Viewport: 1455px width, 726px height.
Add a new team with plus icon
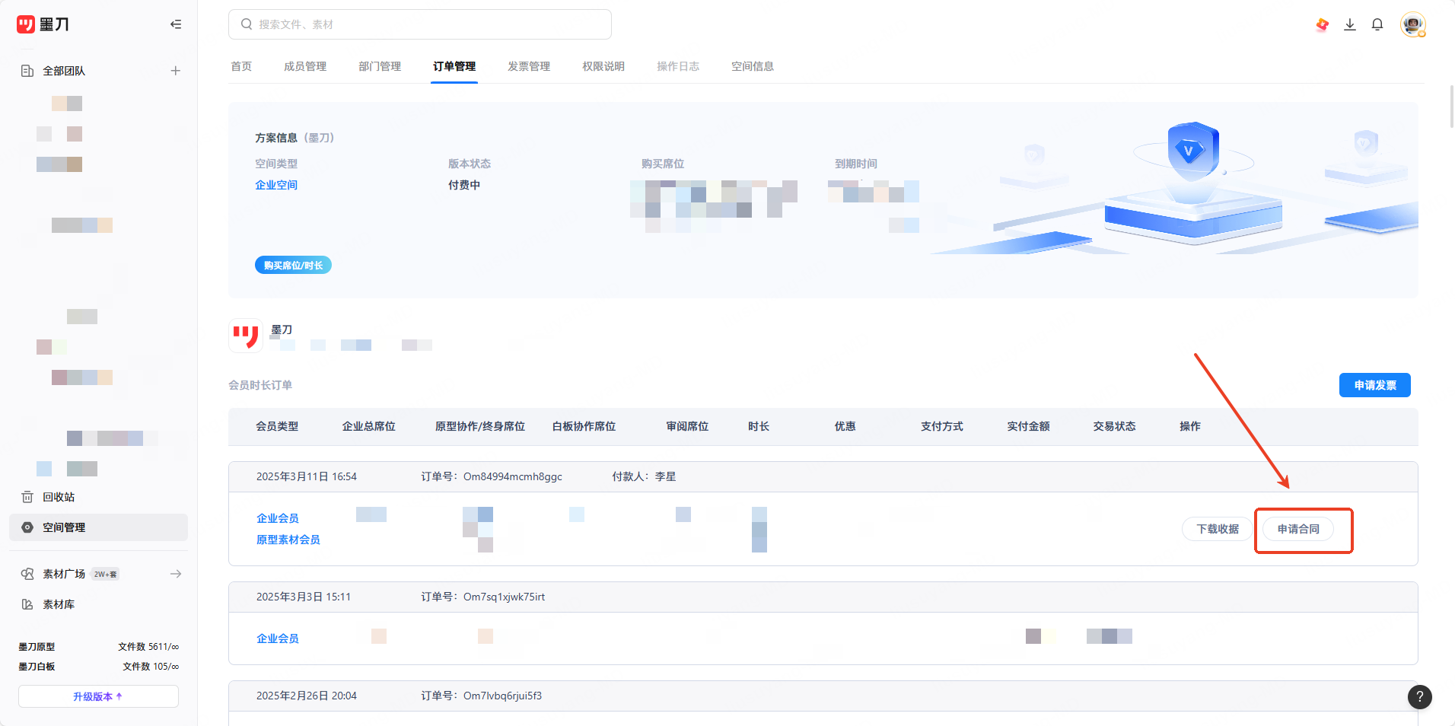coord(176,71)
